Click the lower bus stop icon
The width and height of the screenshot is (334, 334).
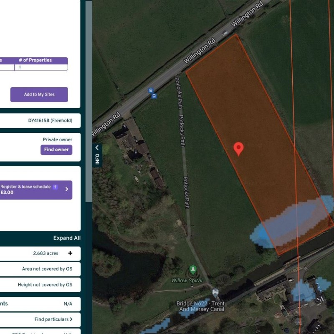tap(154, 96)
